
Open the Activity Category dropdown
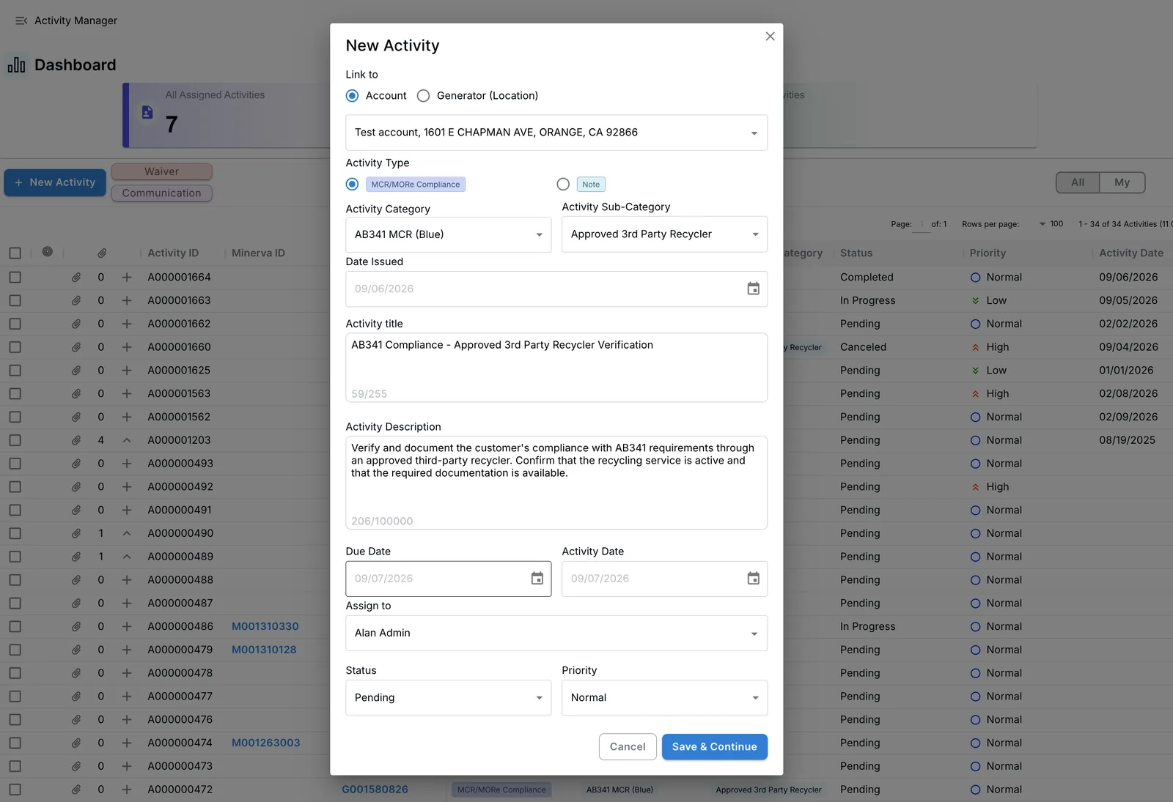pos(449,234)
